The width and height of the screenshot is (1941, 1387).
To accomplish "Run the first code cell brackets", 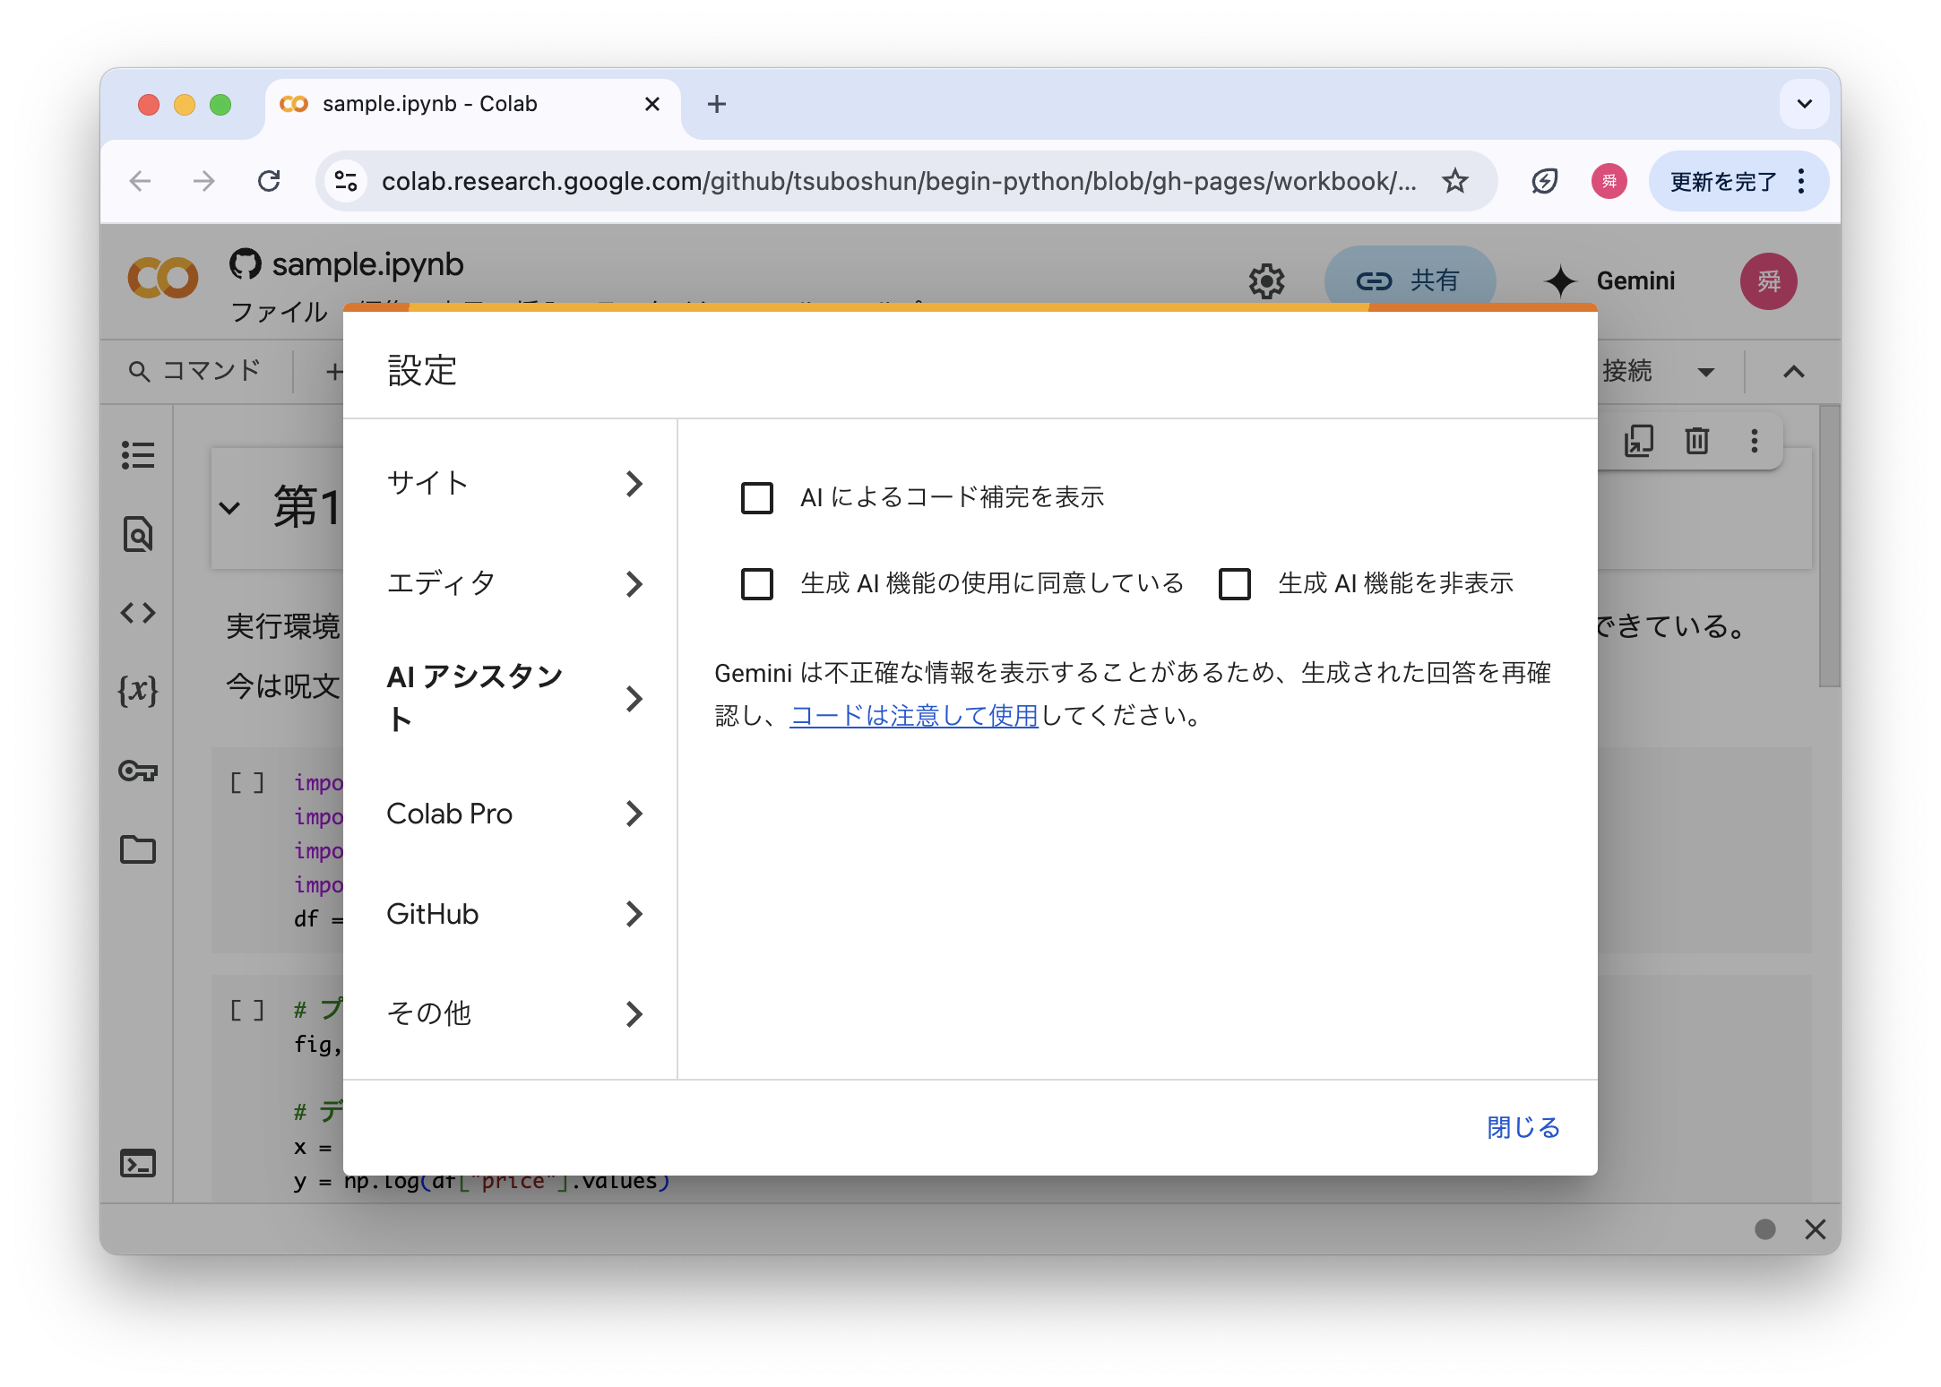I will [247, 783].
